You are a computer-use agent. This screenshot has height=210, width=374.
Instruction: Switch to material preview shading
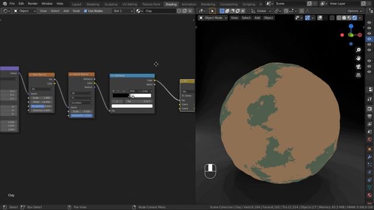349,18
